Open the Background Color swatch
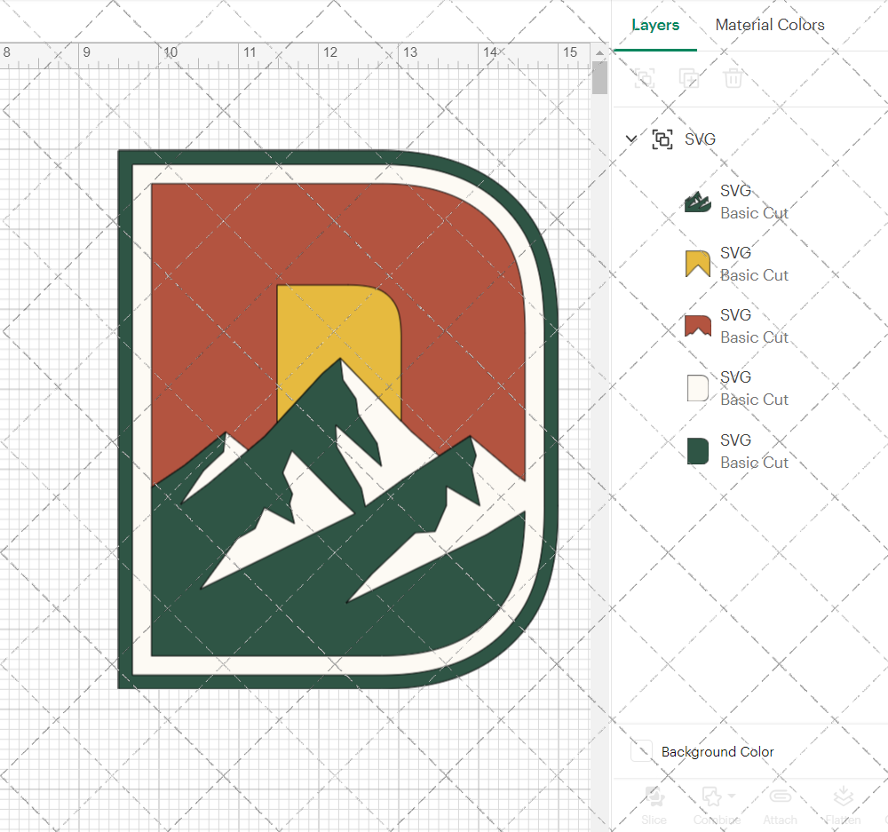The image size is (888, 832). (641, 751)
